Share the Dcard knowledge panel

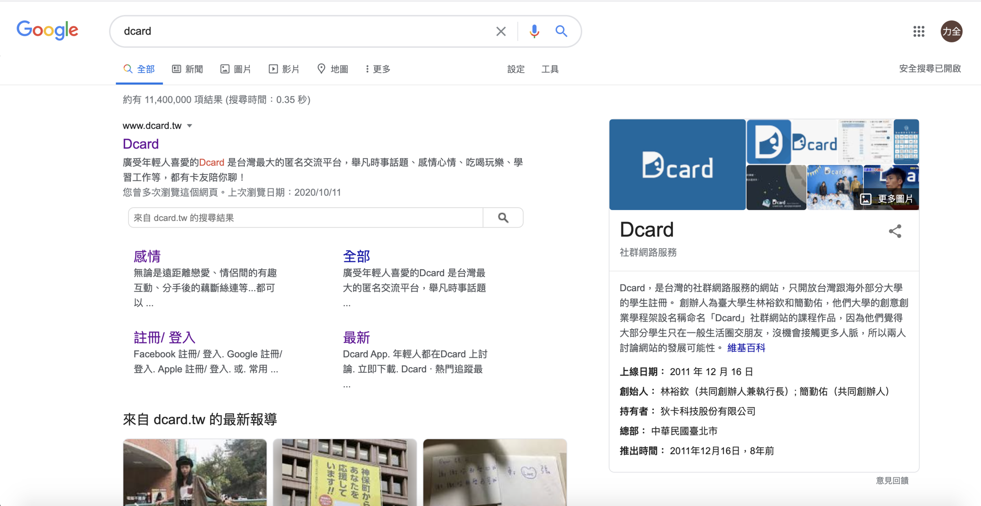click(895, 231)
